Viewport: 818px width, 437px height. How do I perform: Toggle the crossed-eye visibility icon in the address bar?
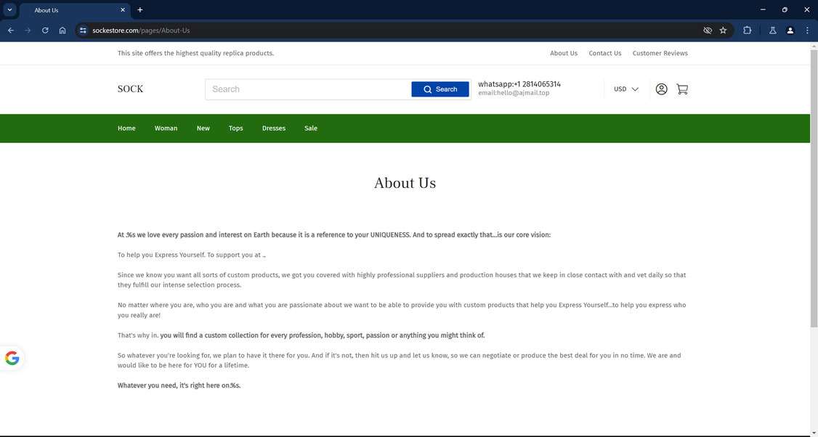click(705, 30)
